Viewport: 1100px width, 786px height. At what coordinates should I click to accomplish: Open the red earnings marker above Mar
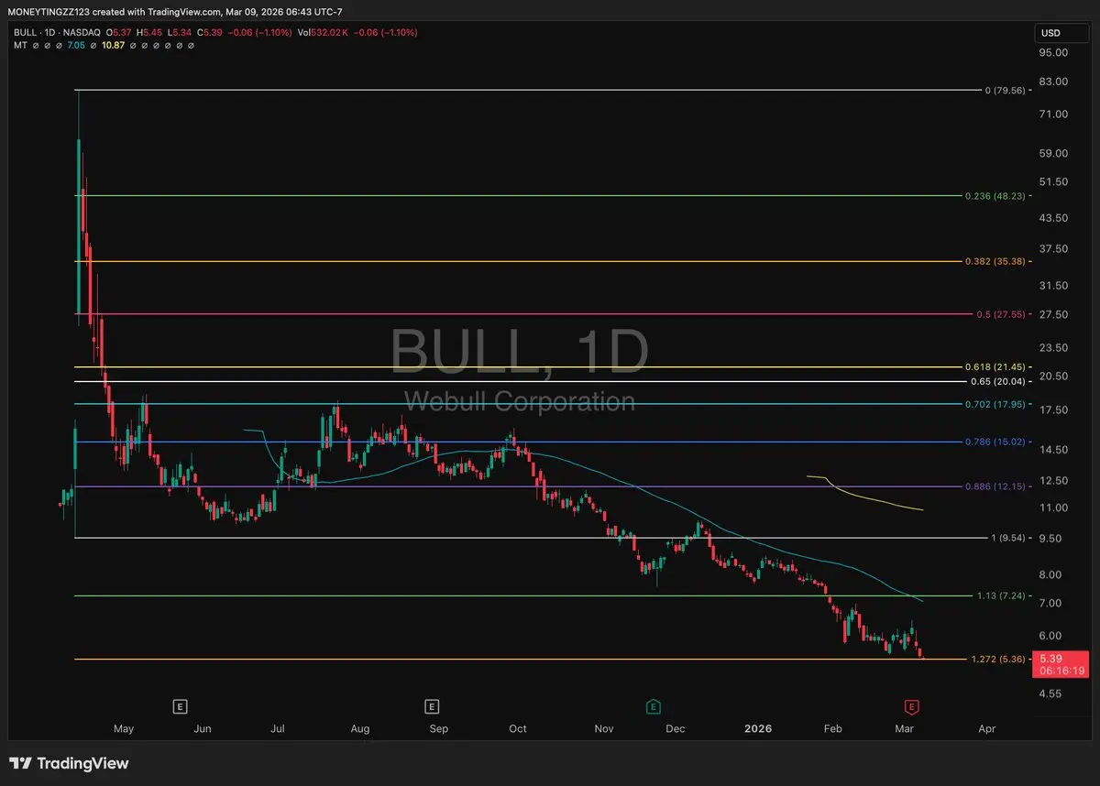(x=911, y=706)
